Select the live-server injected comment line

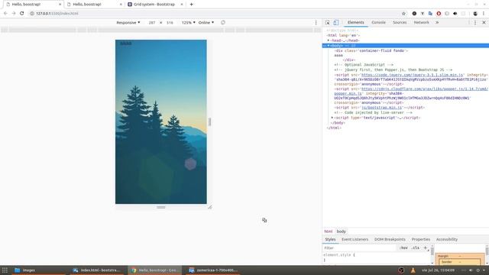point(374,112)
